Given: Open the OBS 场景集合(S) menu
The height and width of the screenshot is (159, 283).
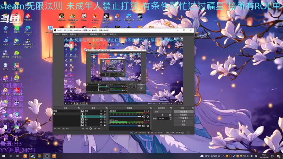Looking at the screenshot, I should pyautogui.click(x=94, y=34).
